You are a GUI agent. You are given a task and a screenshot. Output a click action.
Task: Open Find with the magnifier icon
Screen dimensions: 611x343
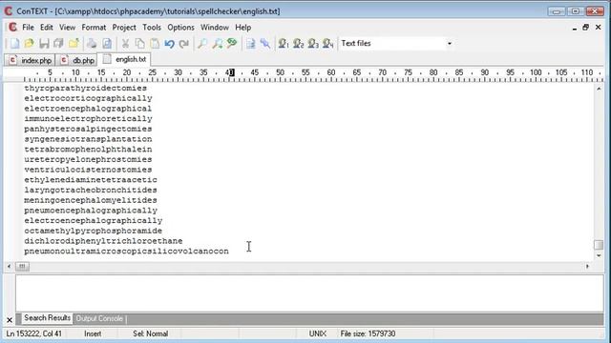[x=202, y=43]
